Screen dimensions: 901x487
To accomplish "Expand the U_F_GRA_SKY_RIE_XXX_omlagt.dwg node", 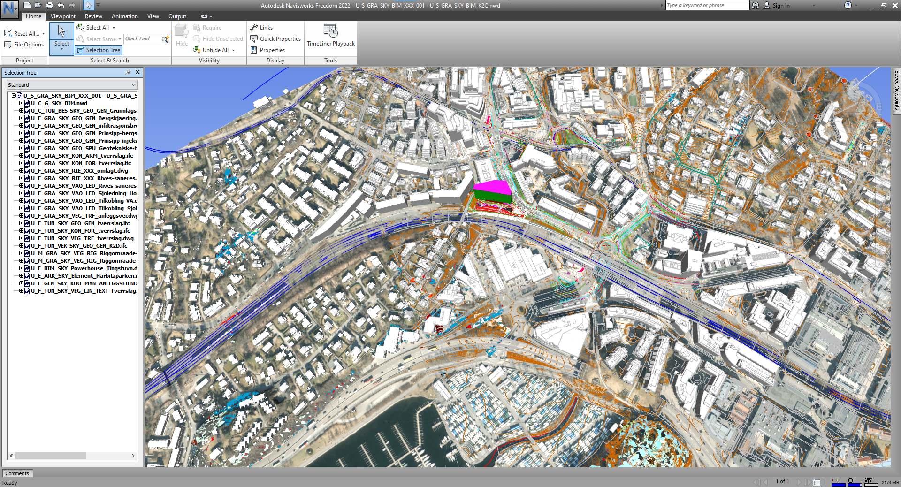I will pyautogui.click(x=21, y=171).
